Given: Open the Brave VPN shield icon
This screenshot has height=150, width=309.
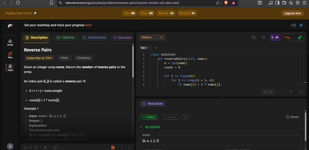Looking at the screenshot, I should coord(298,3).
